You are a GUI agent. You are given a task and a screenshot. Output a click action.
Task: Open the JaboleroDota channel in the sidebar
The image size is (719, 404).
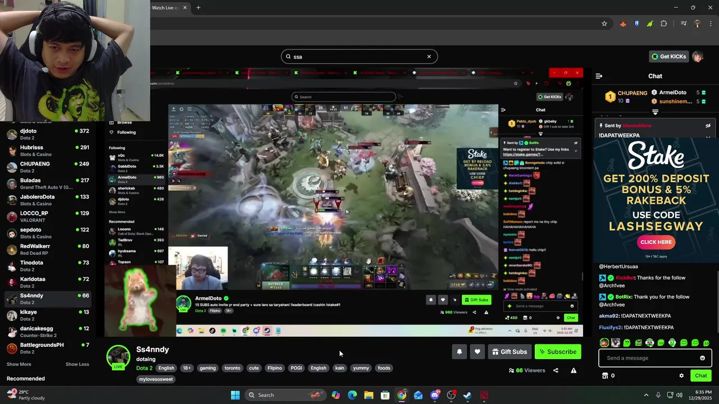47,200
